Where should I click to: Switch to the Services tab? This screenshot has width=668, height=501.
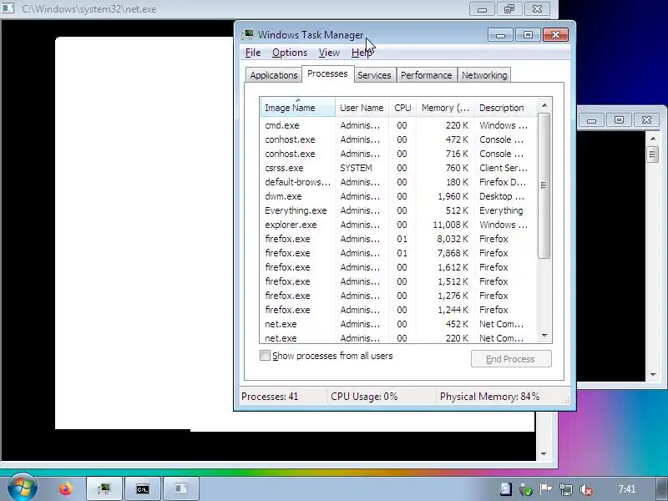(x=374, y=75)
